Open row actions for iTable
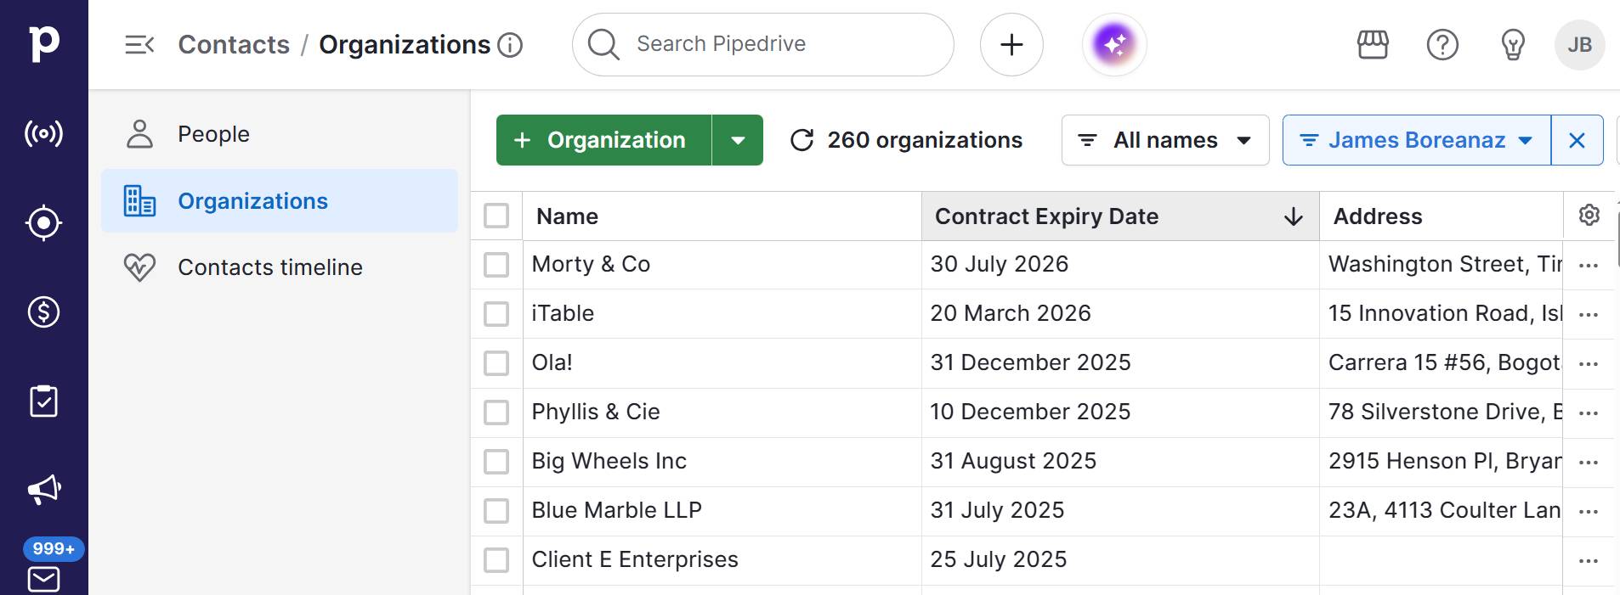 [1588, 315]
